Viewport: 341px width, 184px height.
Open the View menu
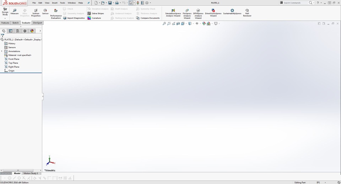47,3
